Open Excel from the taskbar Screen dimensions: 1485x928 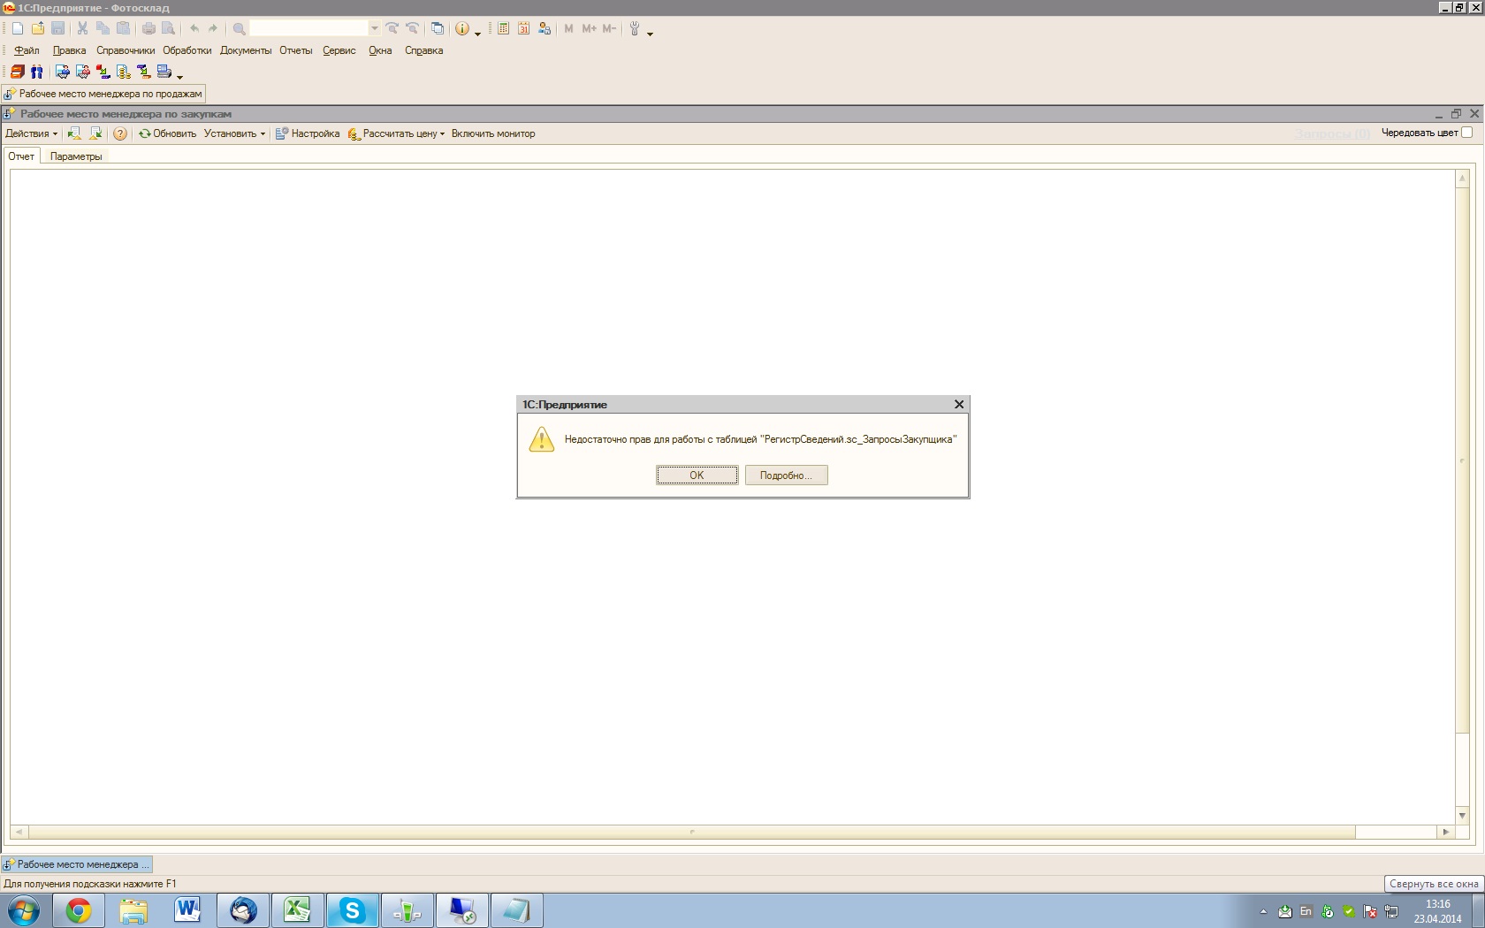coord(297,910)
